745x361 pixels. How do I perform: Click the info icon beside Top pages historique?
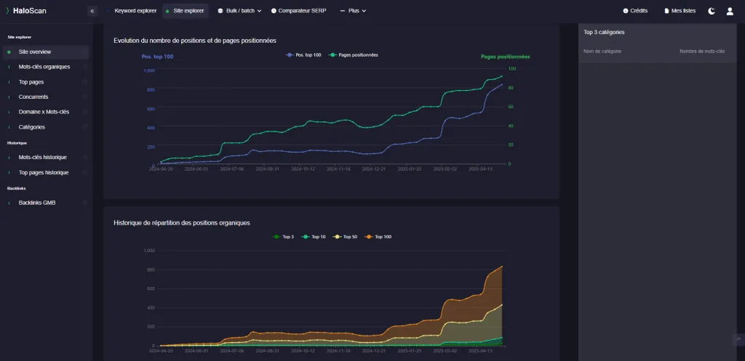tap(84, 172)
